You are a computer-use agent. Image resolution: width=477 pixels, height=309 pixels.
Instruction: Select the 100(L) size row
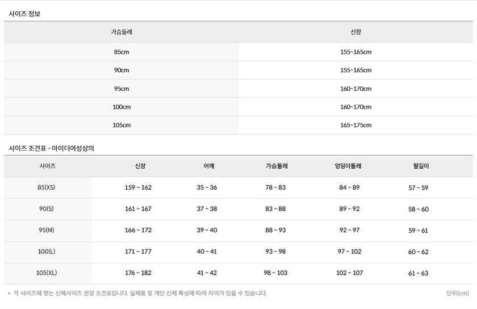click(x=47, y=252)
